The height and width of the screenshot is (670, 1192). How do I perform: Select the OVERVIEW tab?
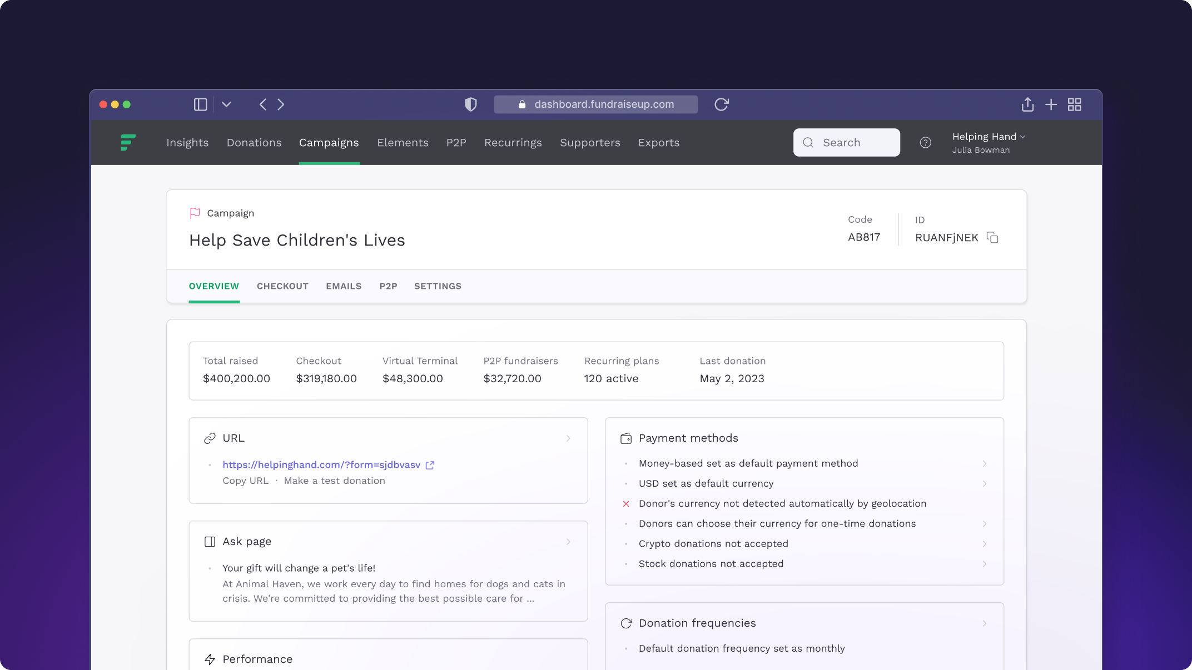click(214, 286)
